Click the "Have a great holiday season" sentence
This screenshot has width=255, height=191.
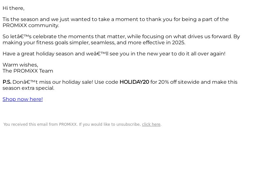point(114,53)
